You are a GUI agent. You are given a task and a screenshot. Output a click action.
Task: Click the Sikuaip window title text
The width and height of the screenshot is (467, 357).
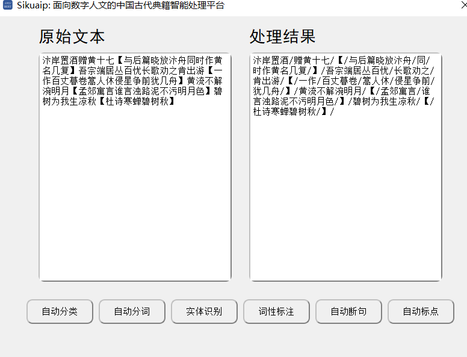120,5
